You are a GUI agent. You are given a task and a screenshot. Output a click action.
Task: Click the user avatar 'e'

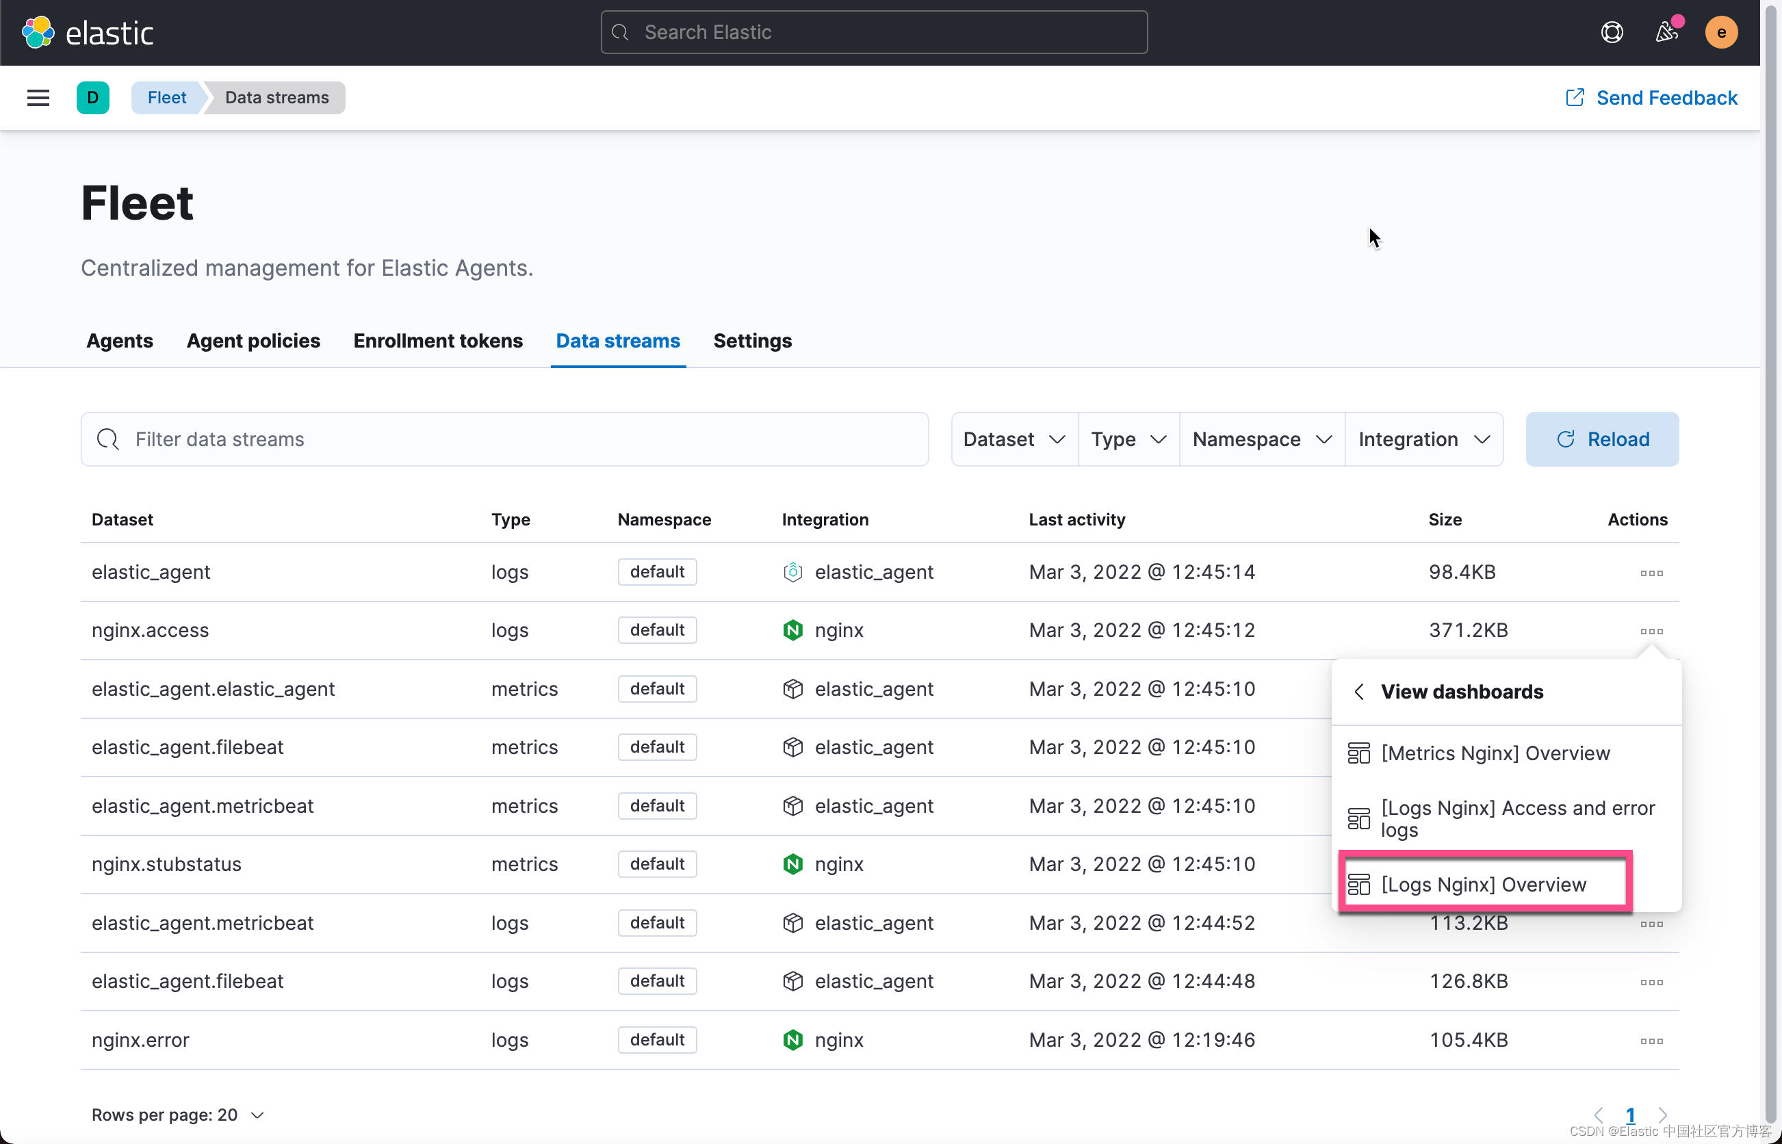[x=1720, y=33]
